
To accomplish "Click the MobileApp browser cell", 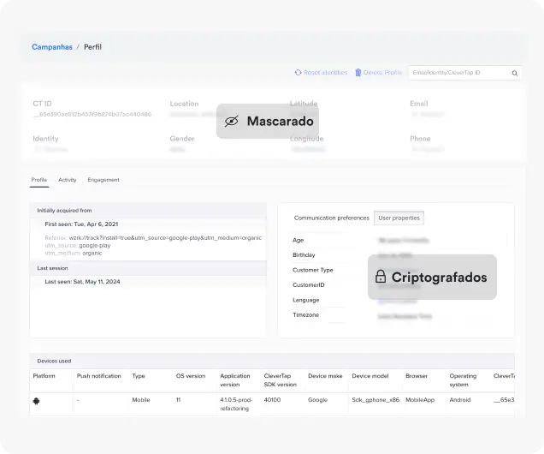I will coord(420,400).
